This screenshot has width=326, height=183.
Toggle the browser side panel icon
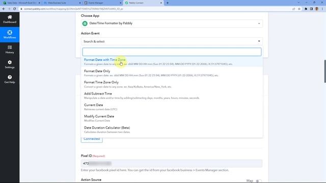(311, 9)
